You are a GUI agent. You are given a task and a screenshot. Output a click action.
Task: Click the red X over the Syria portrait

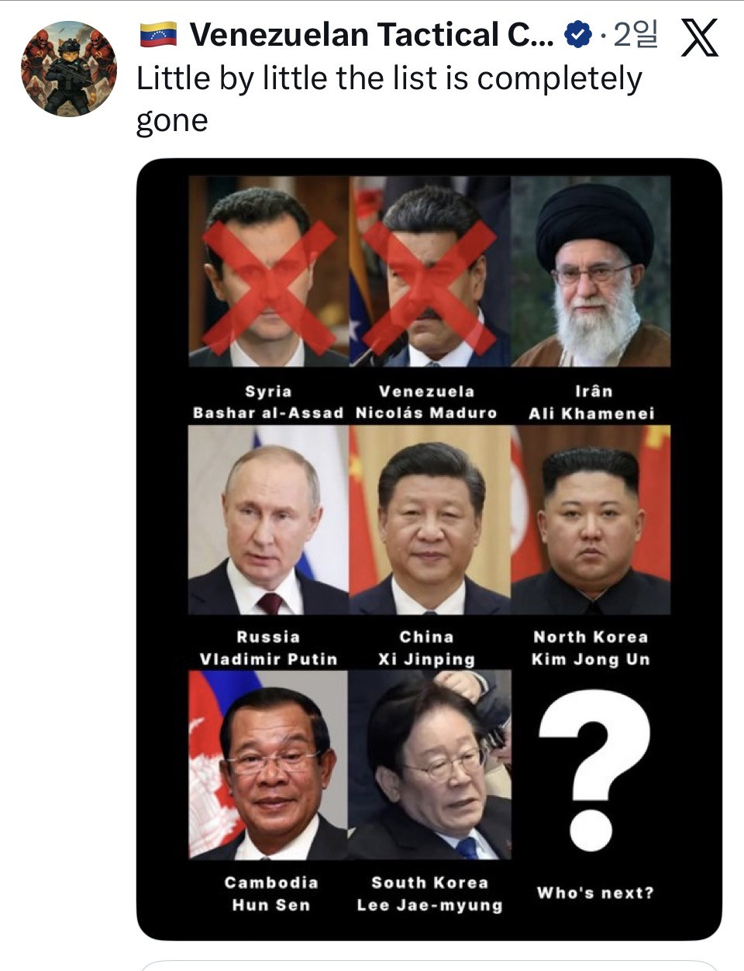click(269, 286)
